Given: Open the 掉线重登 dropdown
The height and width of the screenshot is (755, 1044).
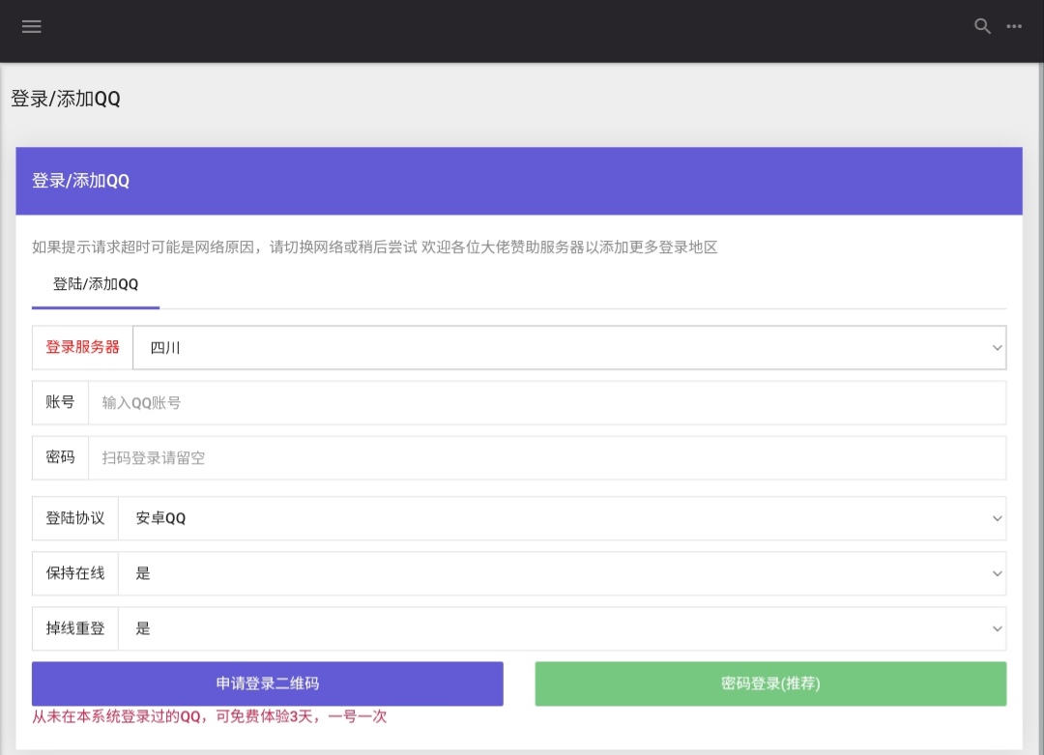Looking at the screenshot, I should [x=561, y=628].
